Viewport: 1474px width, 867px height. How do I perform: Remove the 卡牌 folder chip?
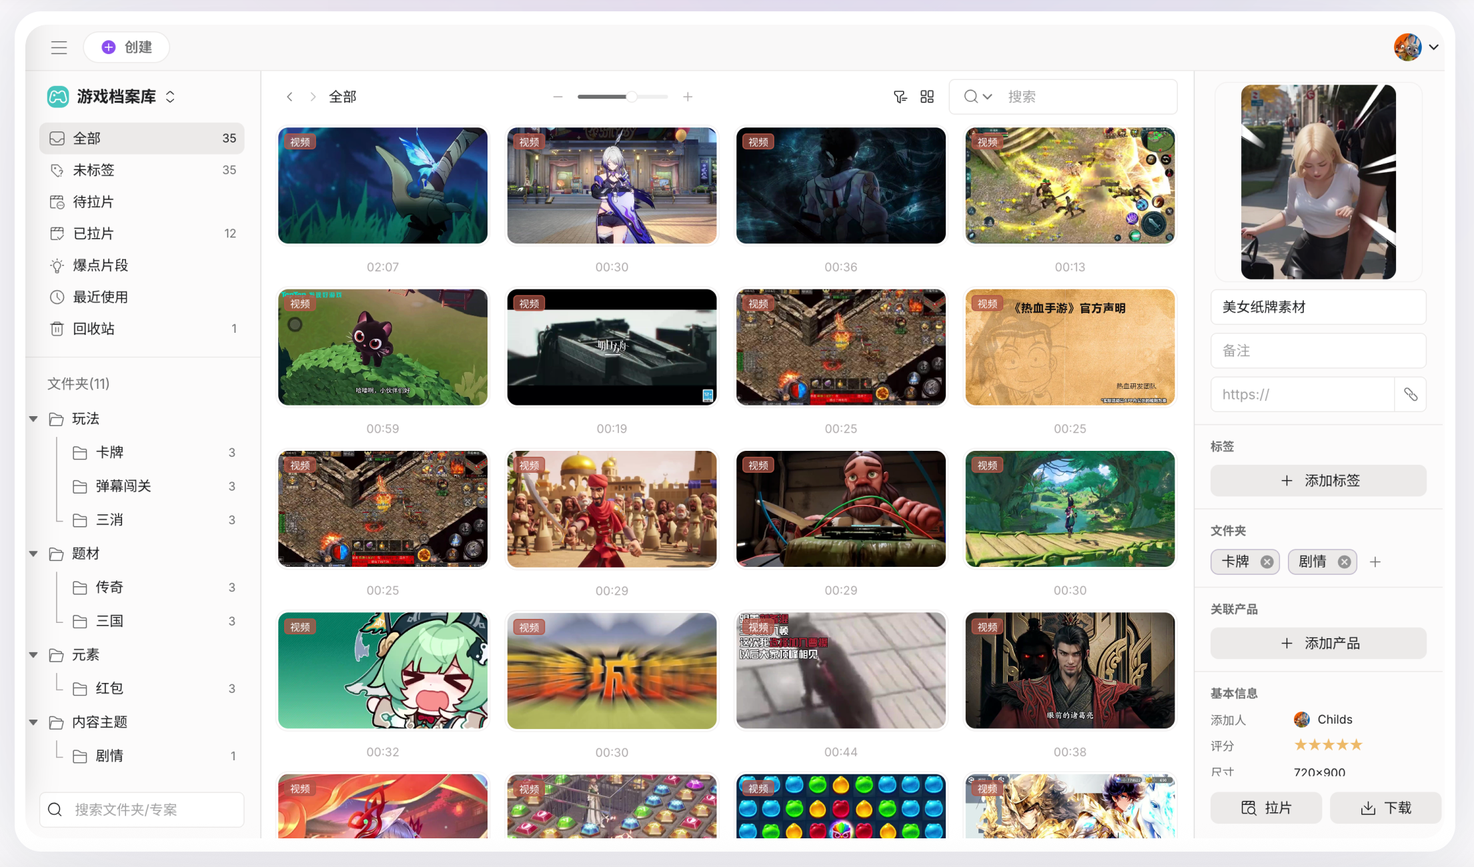1267,562
